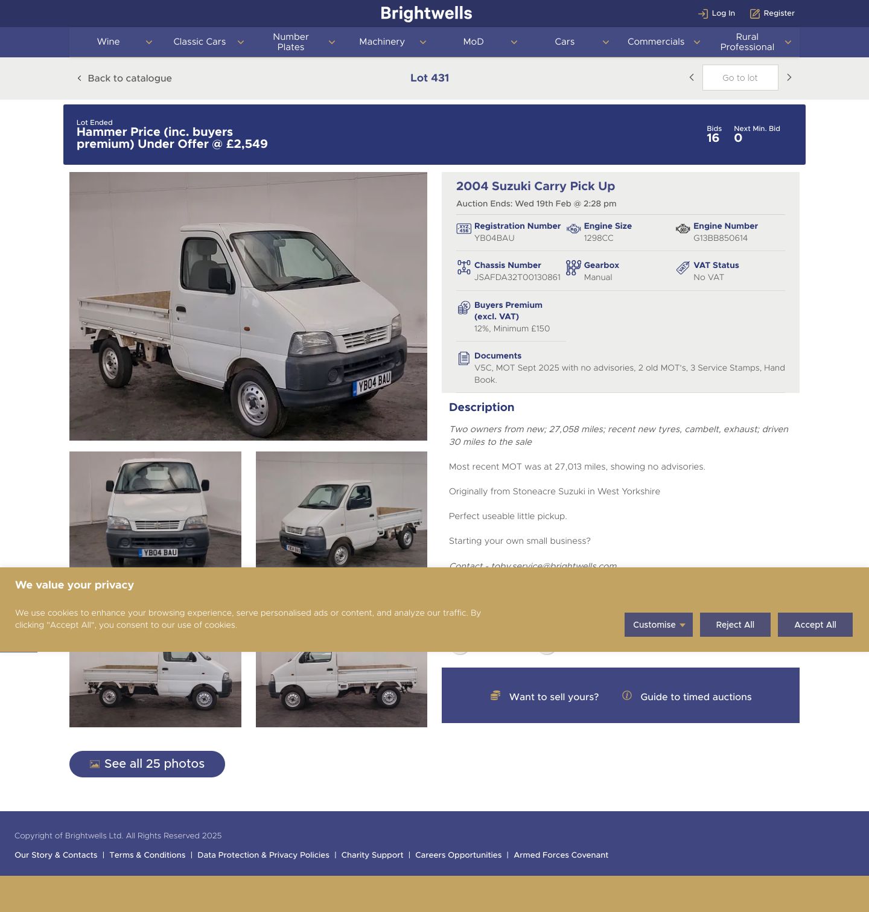The height and width of the screenshot is (912, 869).
Task: Click the Register pencil icon
Action: [754, 13]
